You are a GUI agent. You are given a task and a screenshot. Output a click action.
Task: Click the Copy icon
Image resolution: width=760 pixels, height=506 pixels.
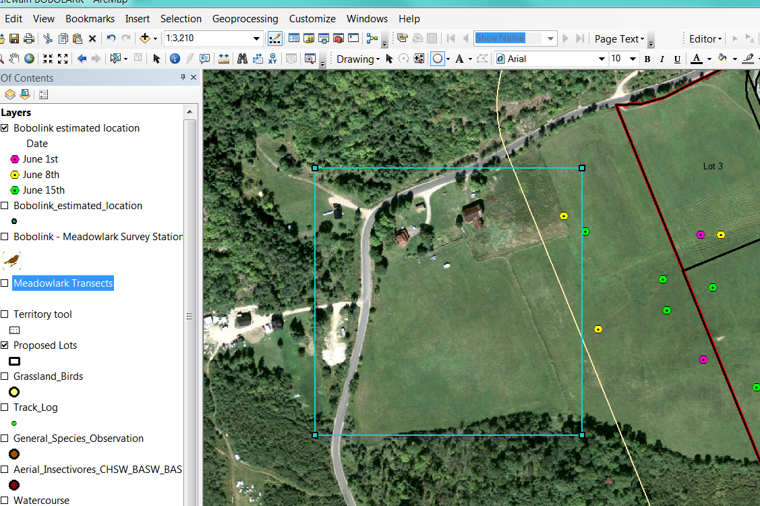63,38
